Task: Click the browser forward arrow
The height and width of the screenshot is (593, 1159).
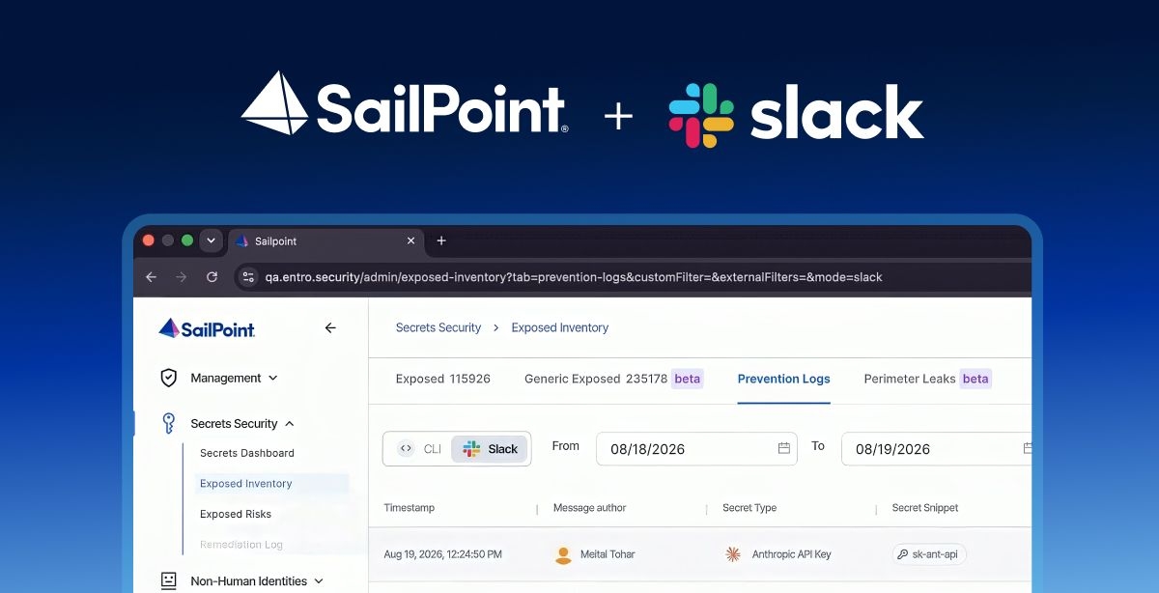Action: tap(182, 277)
